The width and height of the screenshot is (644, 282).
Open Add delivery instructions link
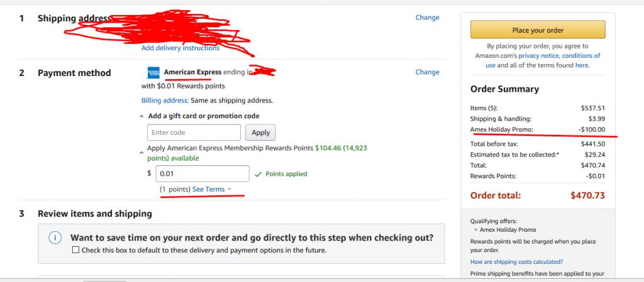coord(180,48)
